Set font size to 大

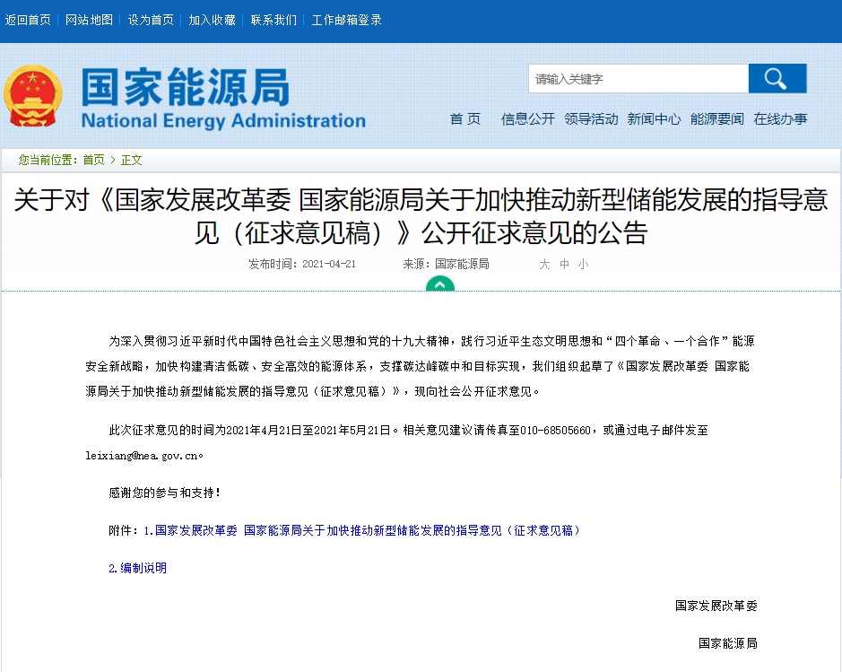[544, 264]
